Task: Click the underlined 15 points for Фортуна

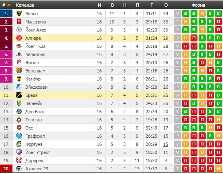Action: point(166,144)
